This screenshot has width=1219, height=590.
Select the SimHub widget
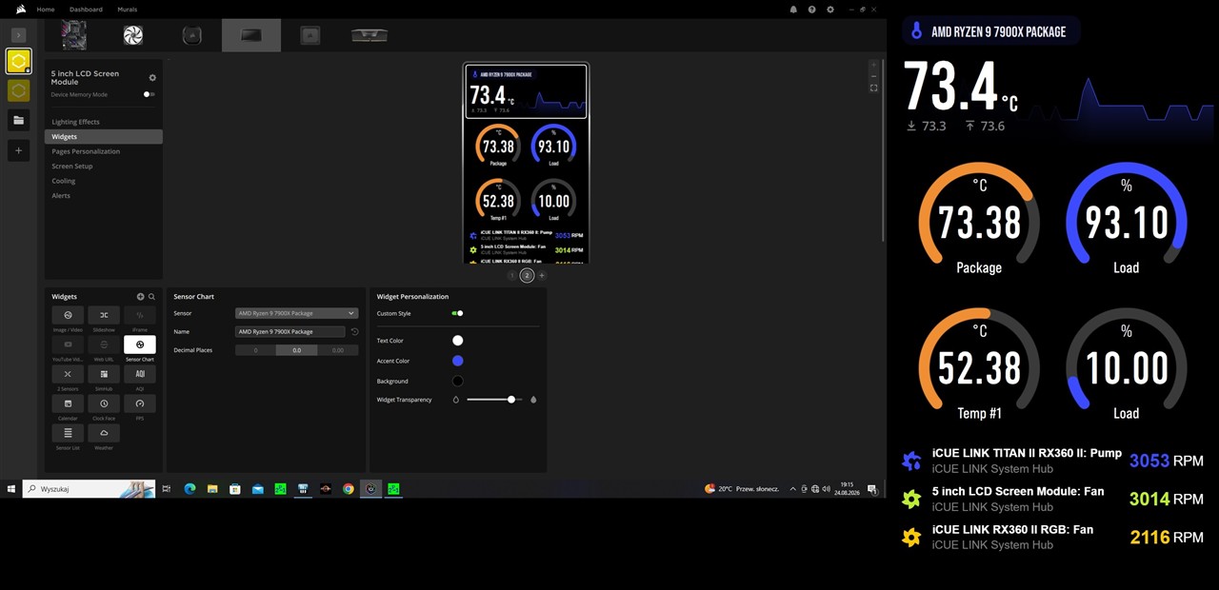tap(104, 374)
